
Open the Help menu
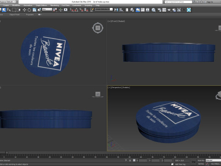point(98,5)
